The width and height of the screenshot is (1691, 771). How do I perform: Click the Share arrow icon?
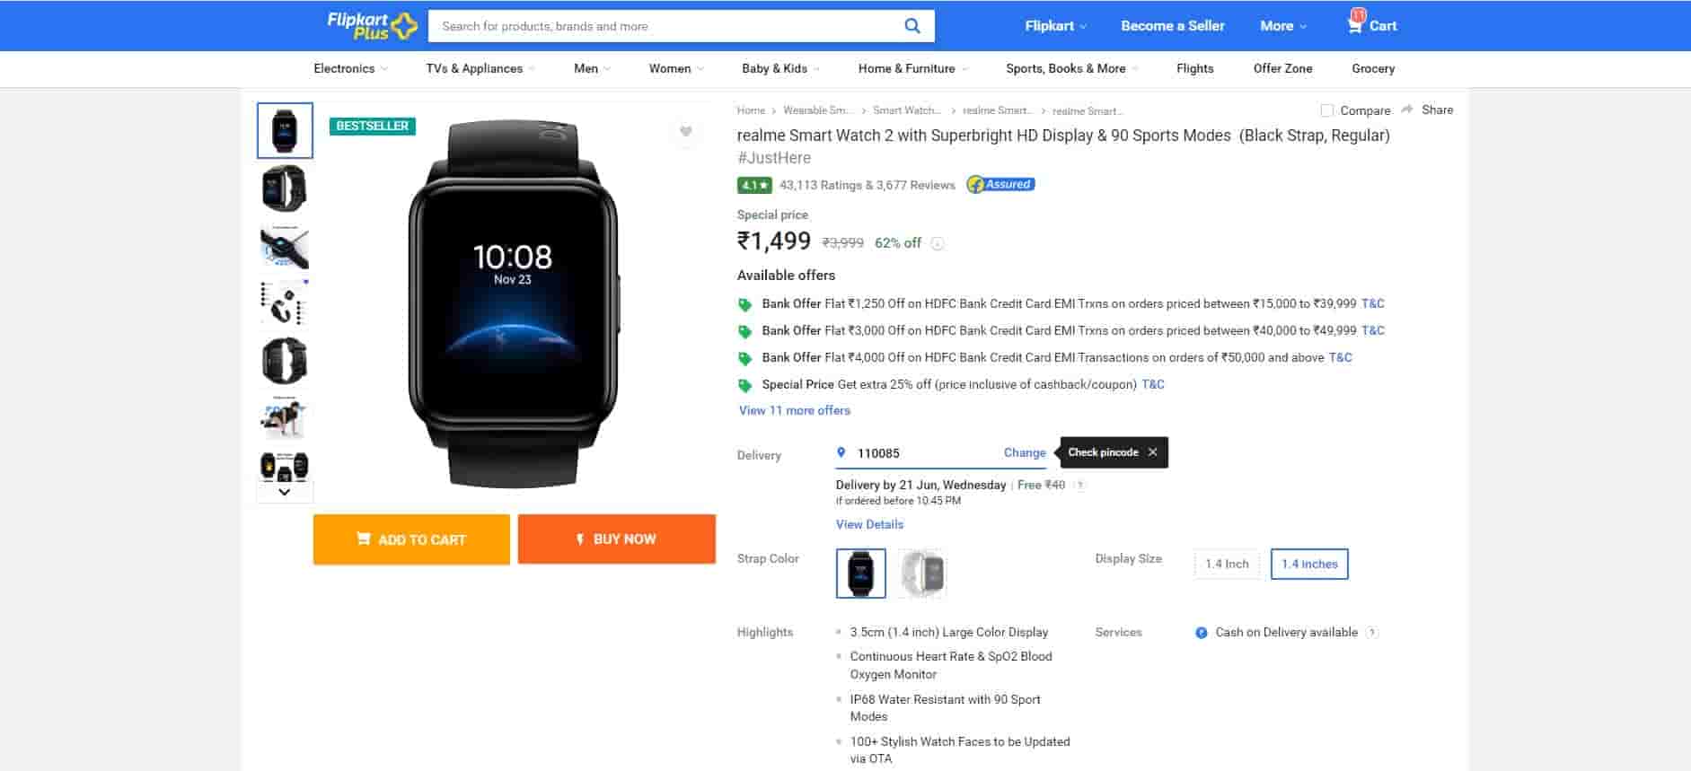pos(1407,110)
